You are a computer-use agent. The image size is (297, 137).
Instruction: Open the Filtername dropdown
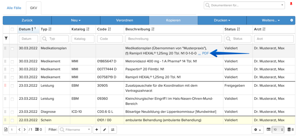(75, 130)
